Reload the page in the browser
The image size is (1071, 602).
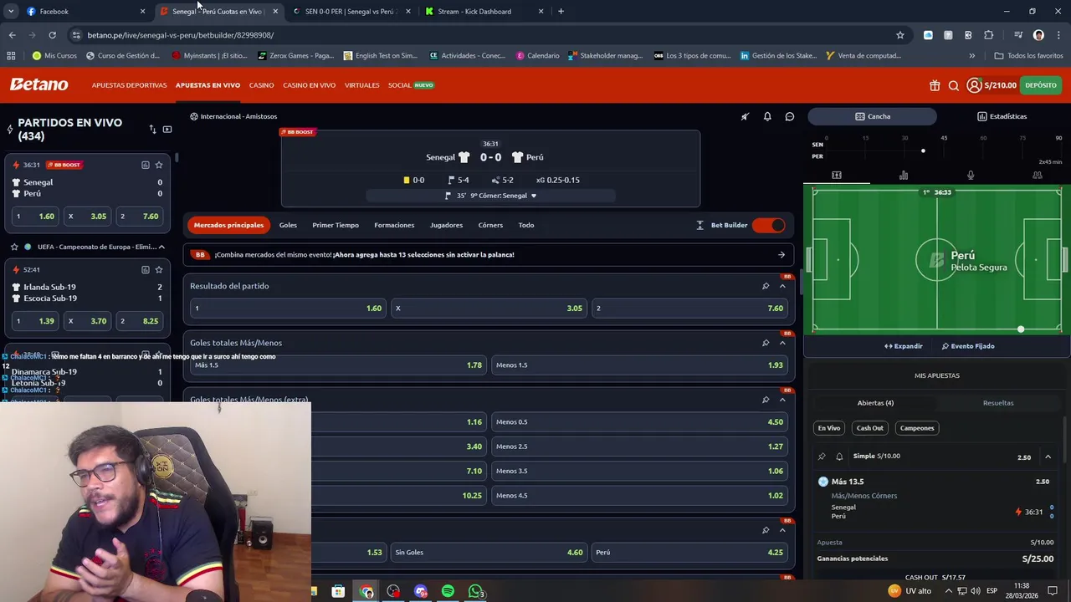point(52,35)
